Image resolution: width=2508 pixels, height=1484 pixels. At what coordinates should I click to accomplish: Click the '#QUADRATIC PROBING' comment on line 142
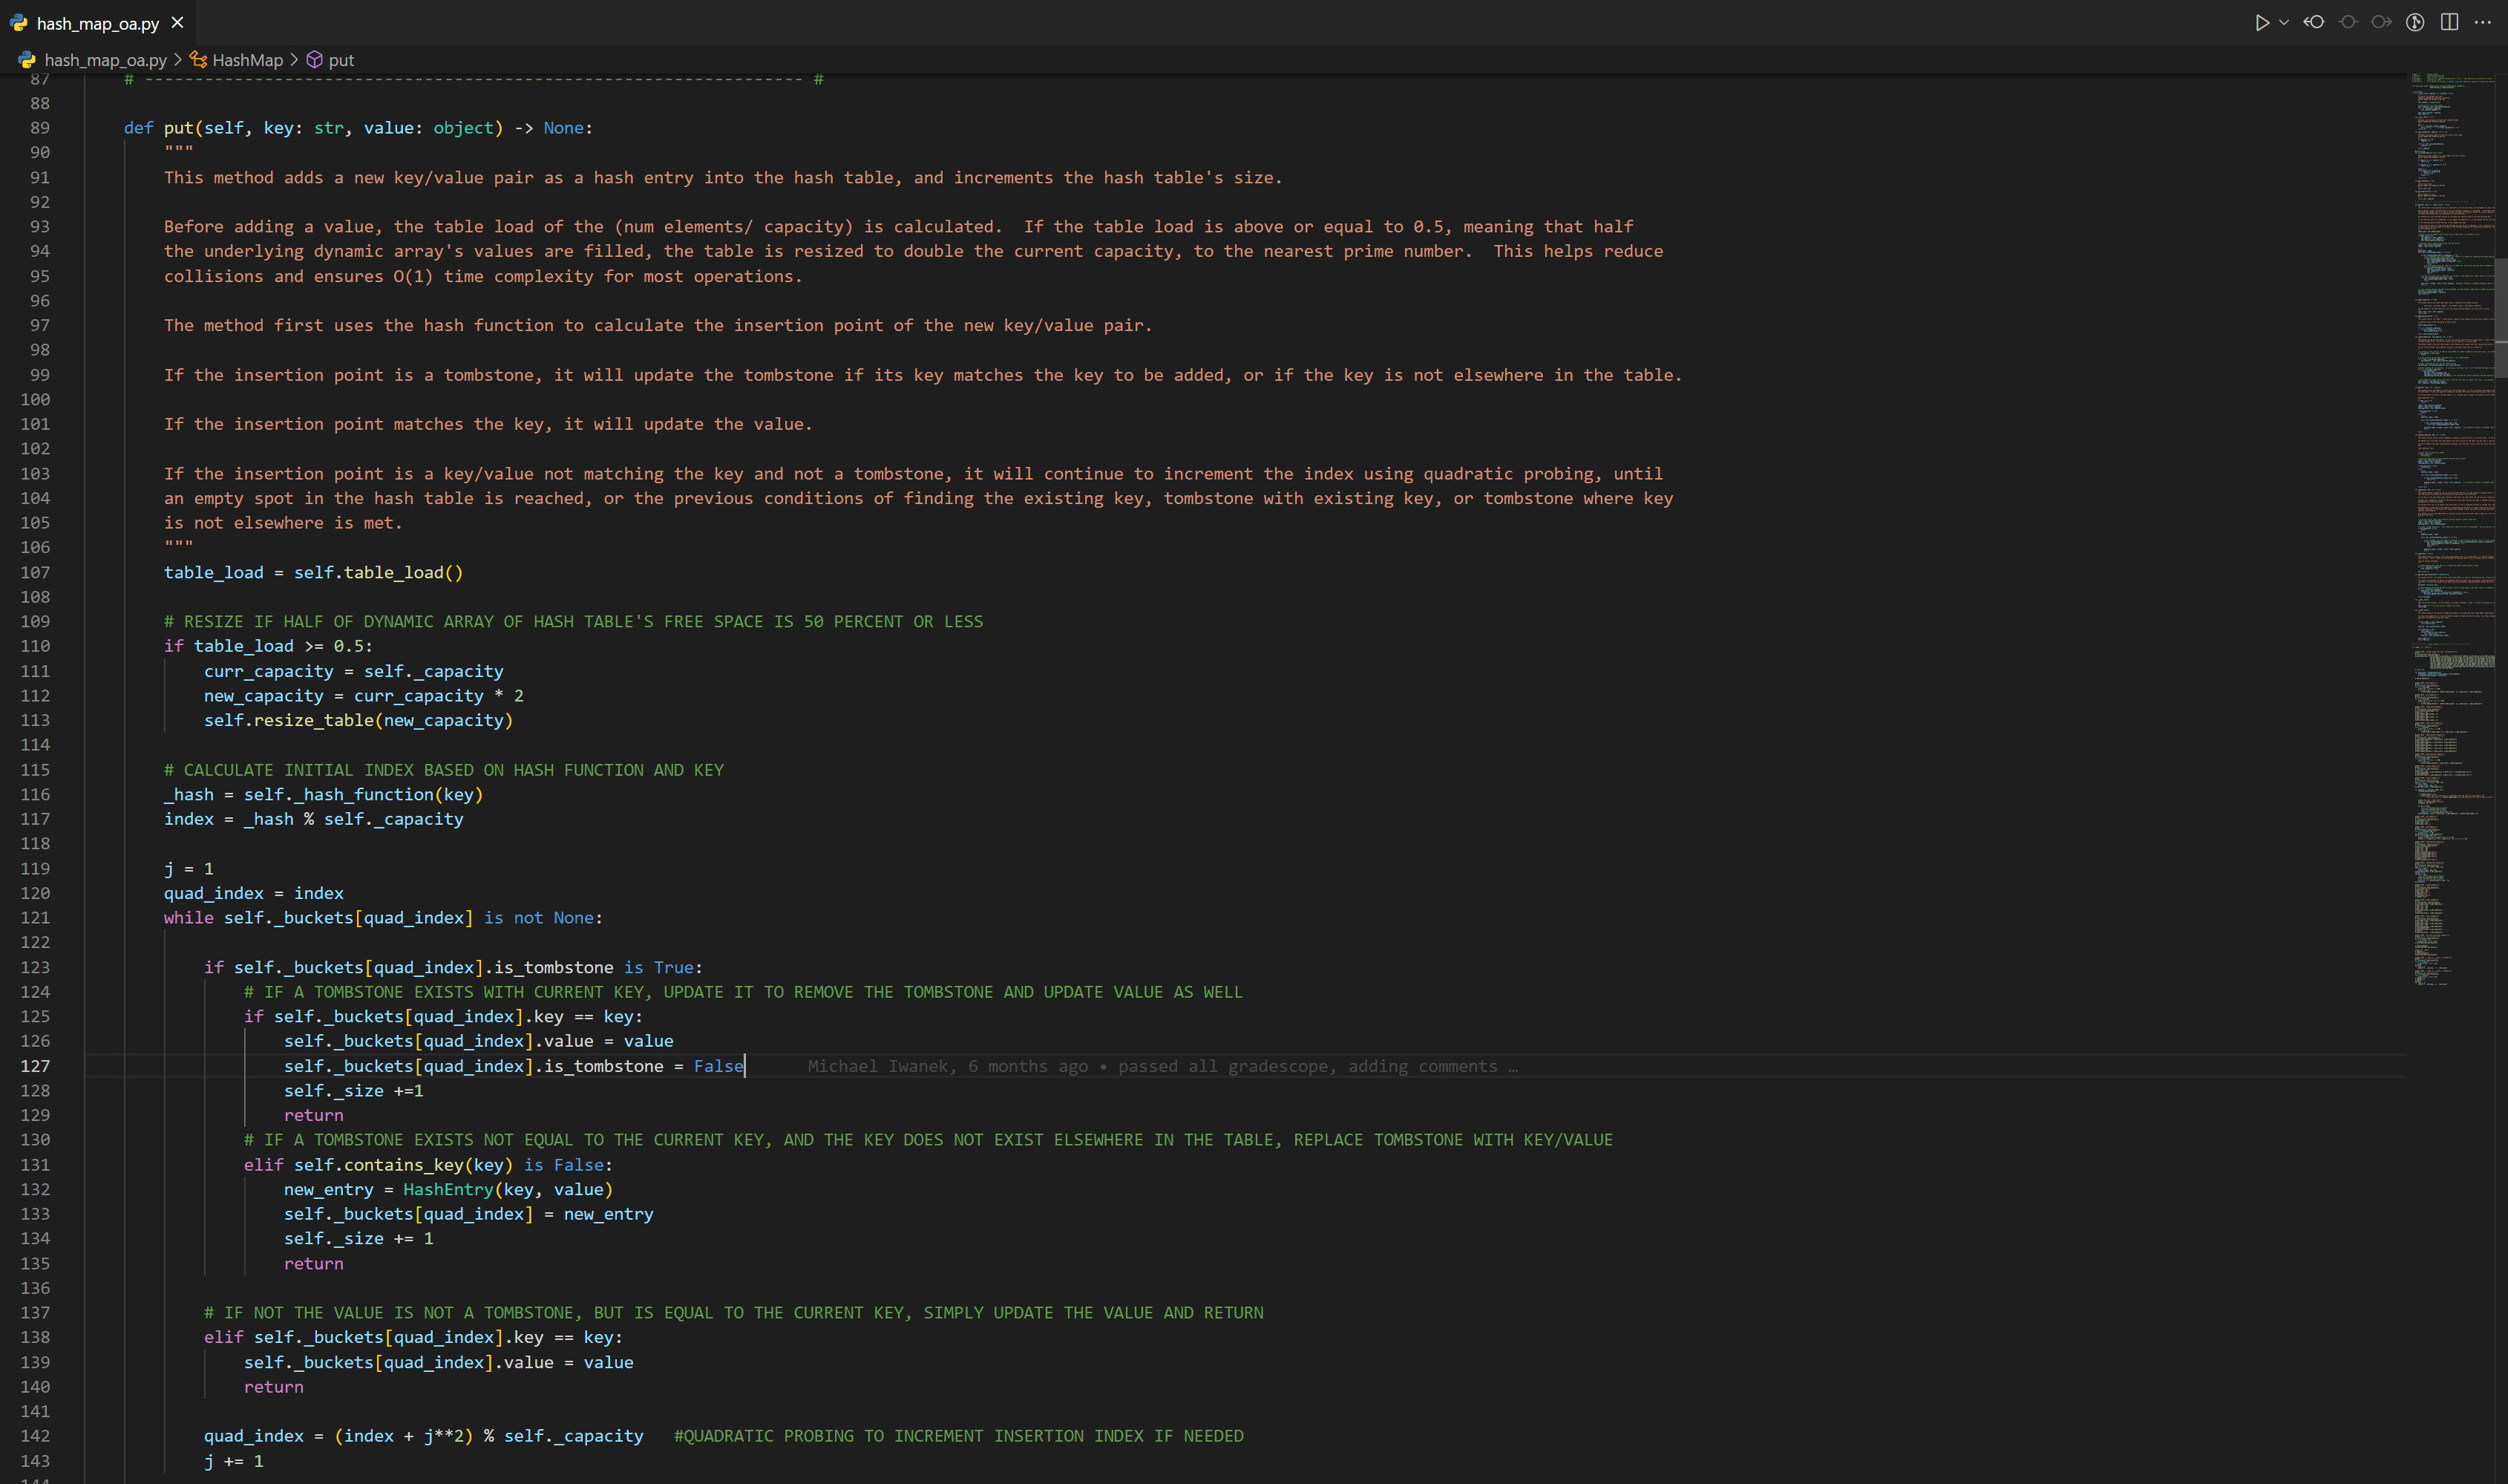click(x=957, y=1436)
